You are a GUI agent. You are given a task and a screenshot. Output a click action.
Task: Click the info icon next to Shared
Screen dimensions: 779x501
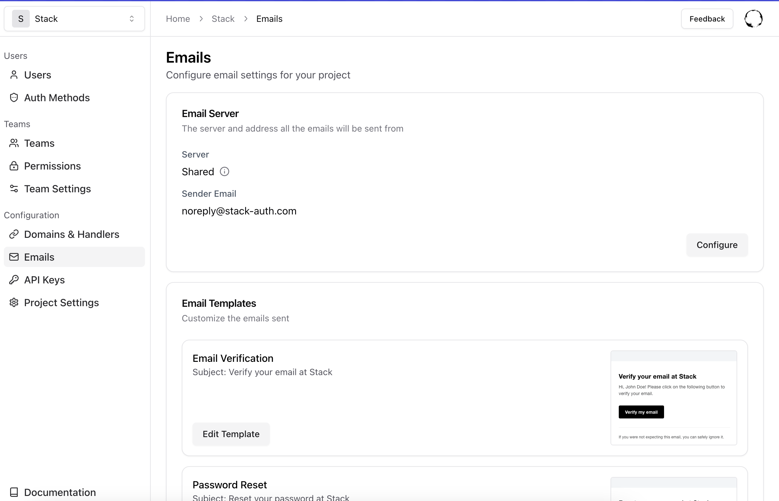[225, 171]
